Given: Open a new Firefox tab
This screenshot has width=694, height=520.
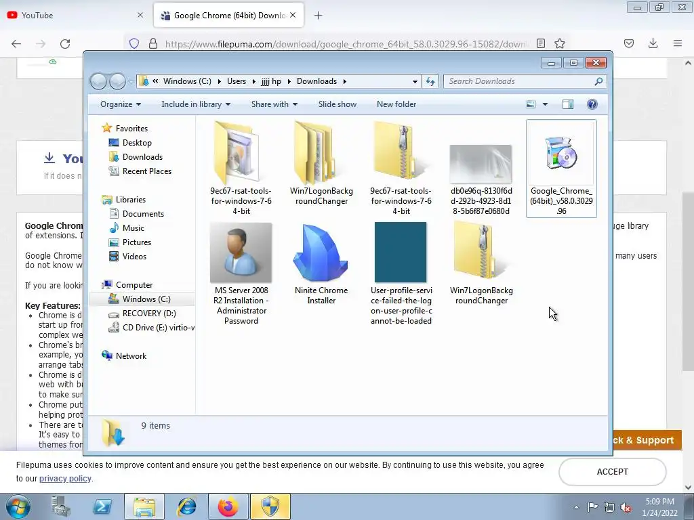Looking at the screenshot, I should [318, 16].
